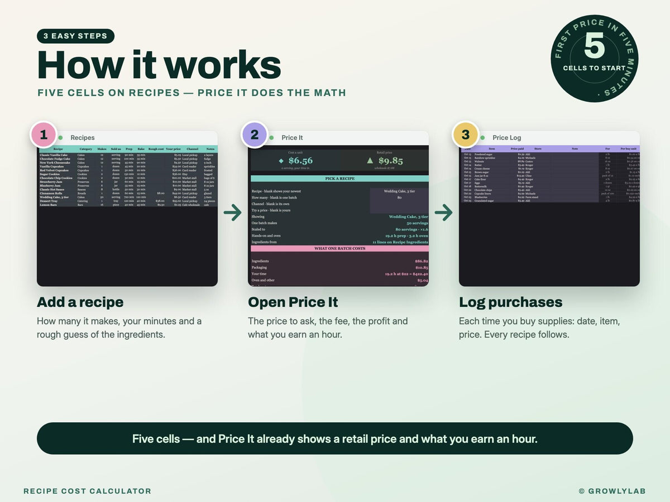Select the "Cinnamon Rolls" recipe row
The height and width of the screenshot is (502, 670).
127,194
